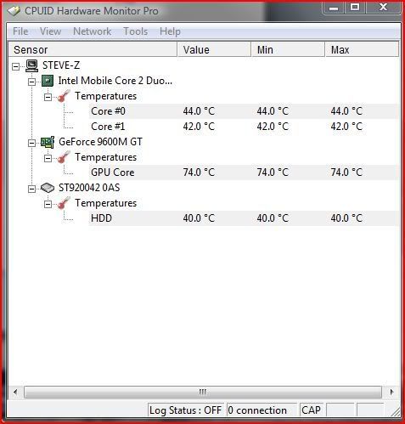Viewport: 405px width, 424px height.
Task: Open the Help menu
Action: (170, 31)
